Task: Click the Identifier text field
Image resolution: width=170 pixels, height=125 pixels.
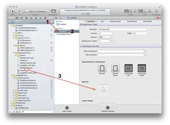Action: tap(122, 29)
